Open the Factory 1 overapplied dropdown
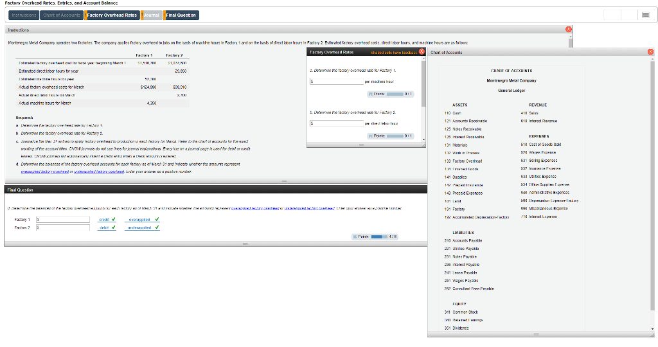This screenshot has height=347, width=658. tap(142, 219)
